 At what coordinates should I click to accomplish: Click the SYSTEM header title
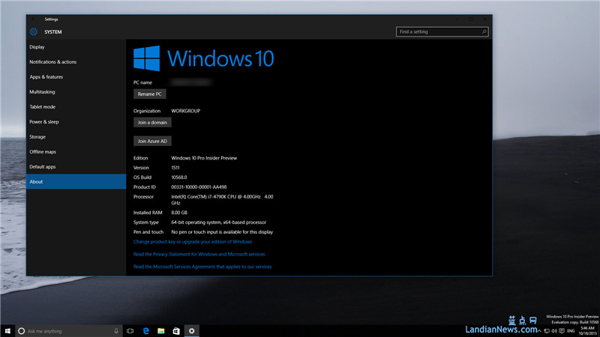tap(52, 32)
